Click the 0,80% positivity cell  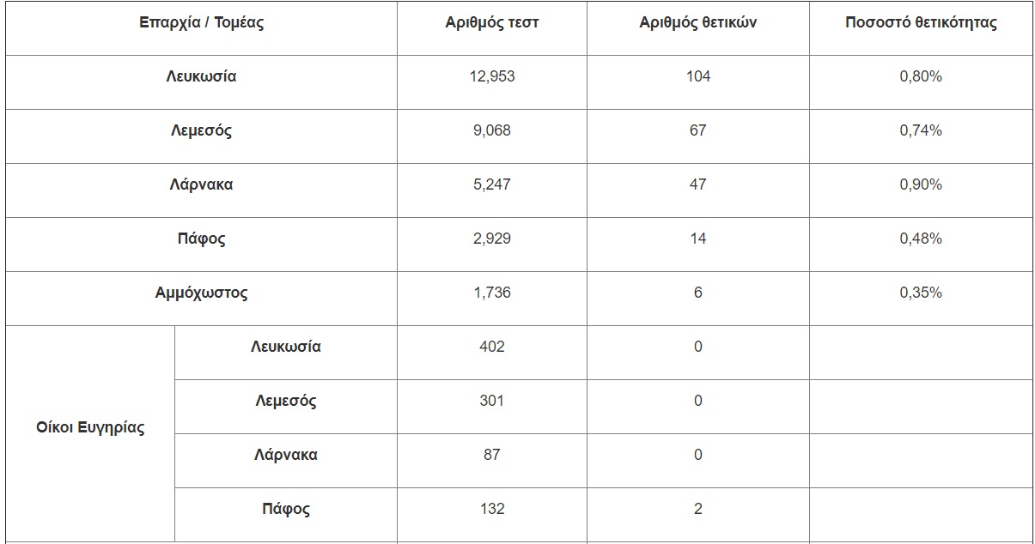tap(921, 76)
